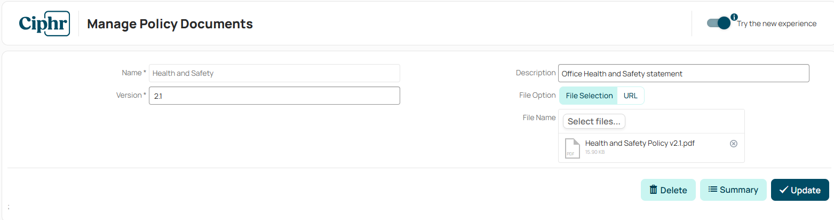This screenshot has height=220, width=834.
Task: Click the Select files... button
Action: (x=594, y=121)
